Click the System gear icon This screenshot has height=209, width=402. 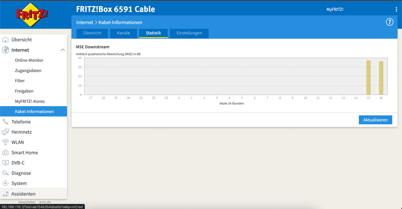click(5, 183)
